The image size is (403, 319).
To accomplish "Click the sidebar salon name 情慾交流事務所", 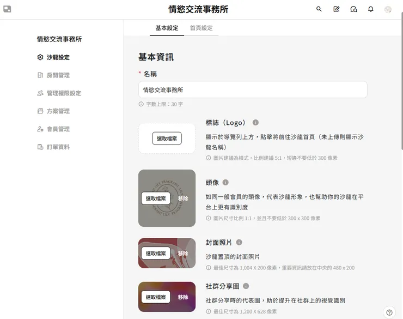I will pyautogui.click(x=59, y=39).
